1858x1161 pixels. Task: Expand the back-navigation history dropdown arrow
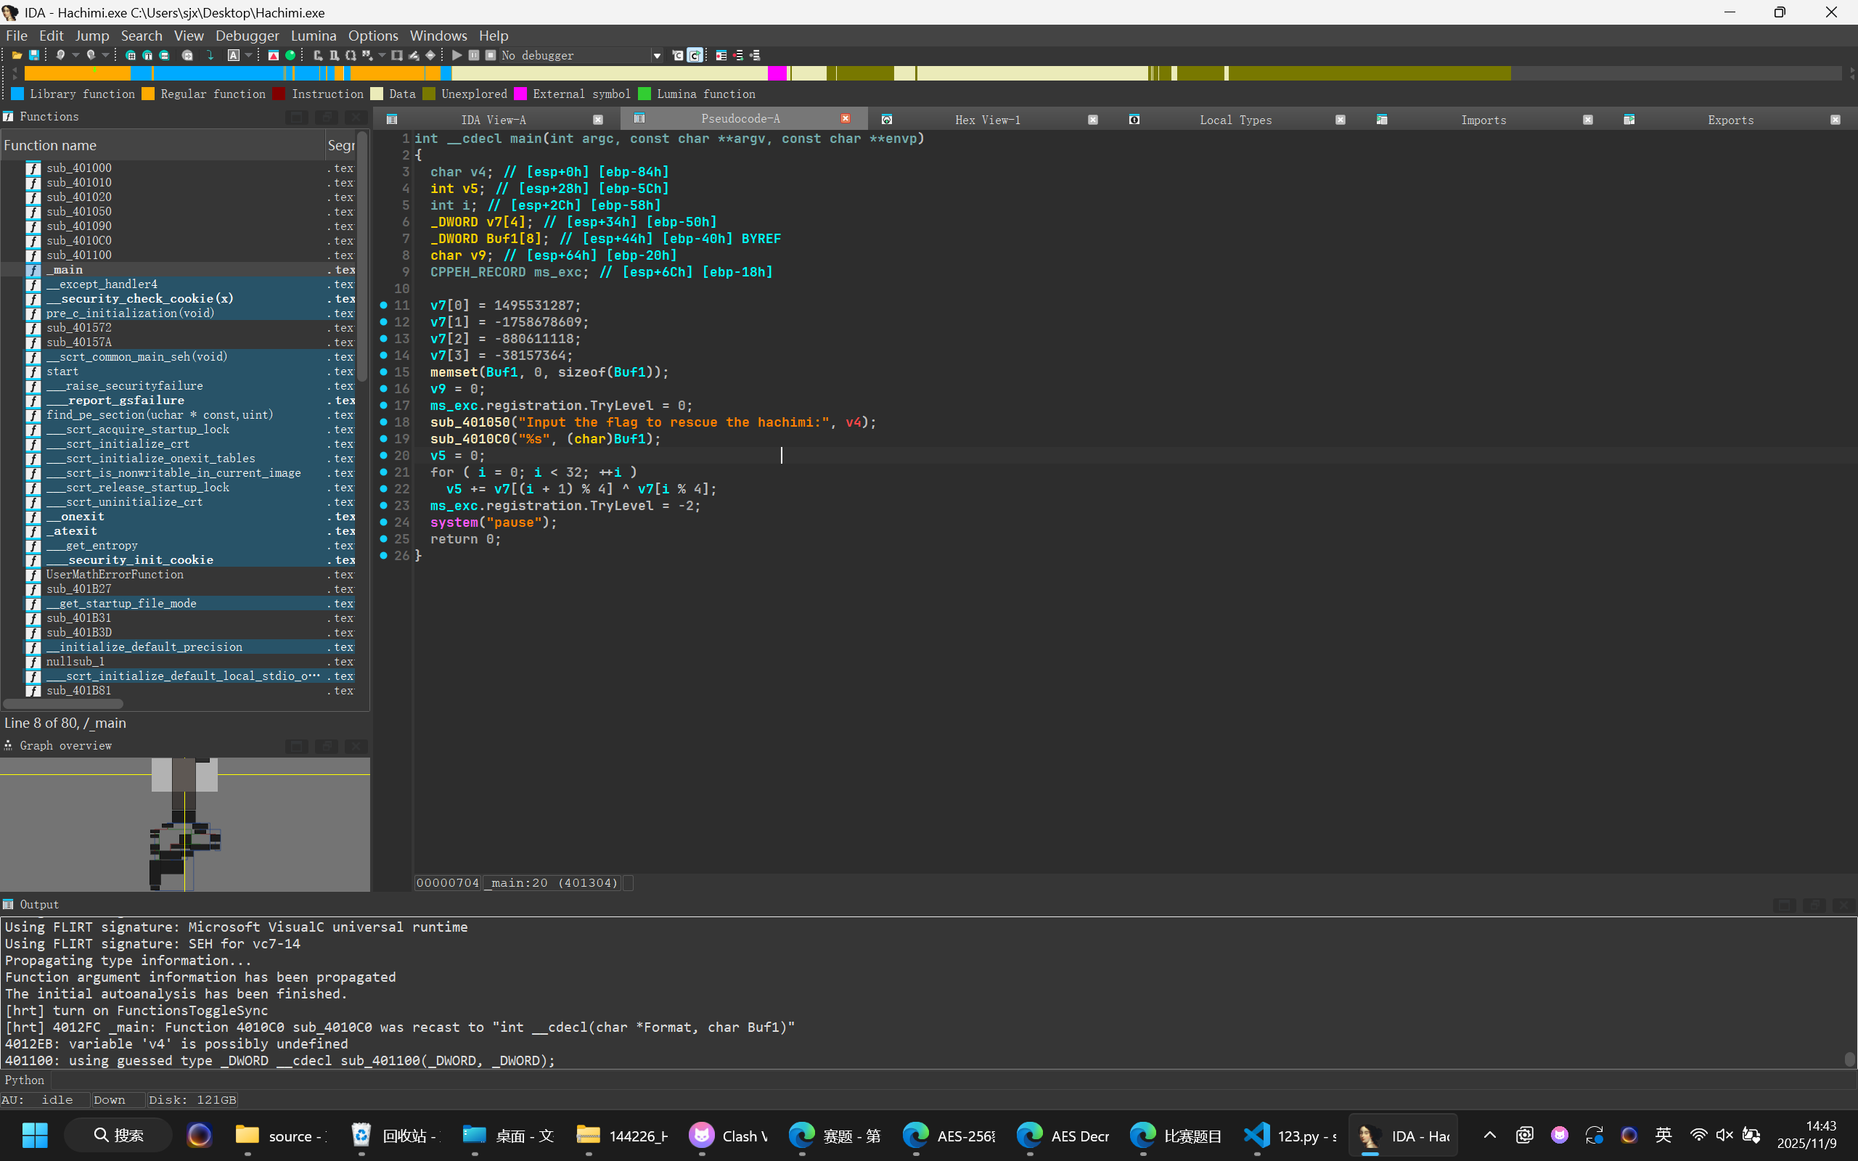pos(75,55)
